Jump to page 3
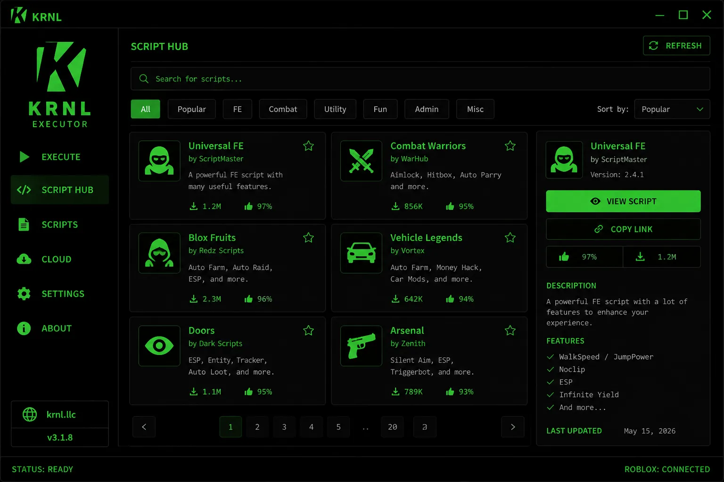 pos(284,427)
